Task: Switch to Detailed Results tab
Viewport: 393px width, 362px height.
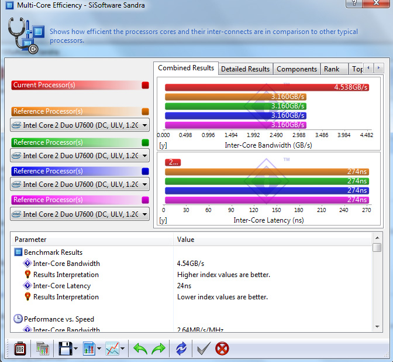Action: click(x=246, y=69)
